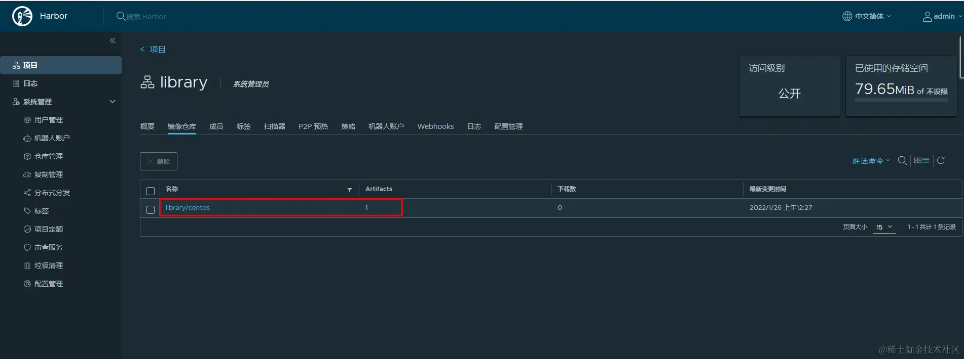Viewport: 964px width, 359px height.
Task: Open 复制管理 in the sidebar
Action: point(49,174)
